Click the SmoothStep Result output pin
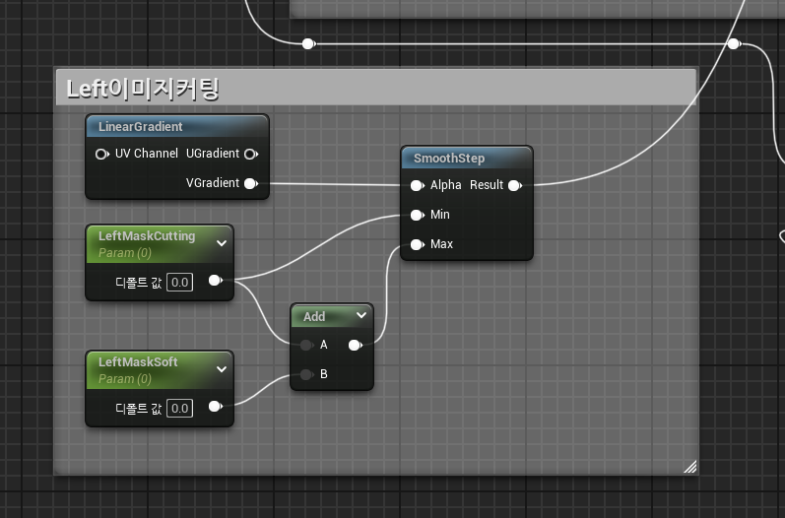The image size is (785, 518). pos(515,186)
